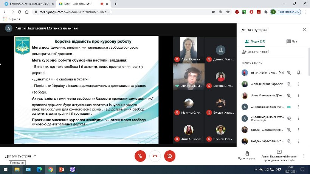Open options for Алла Юріївна Тарасюк
The width and height of the screenshot is (310, 174).
pyautogui.click(x=299, y=84)
